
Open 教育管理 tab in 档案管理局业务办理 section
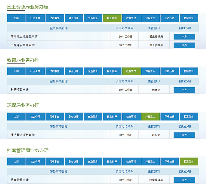click(x=131, y=162)
